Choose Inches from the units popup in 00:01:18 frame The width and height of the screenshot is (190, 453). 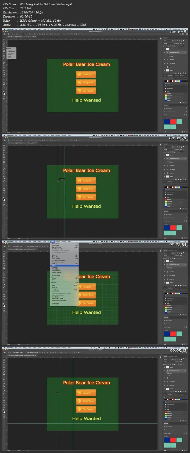pyautogui.click(x=10, y=50)
